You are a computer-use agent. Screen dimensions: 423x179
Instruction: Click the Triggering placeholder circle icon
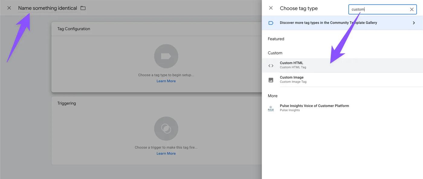point(166,129)
